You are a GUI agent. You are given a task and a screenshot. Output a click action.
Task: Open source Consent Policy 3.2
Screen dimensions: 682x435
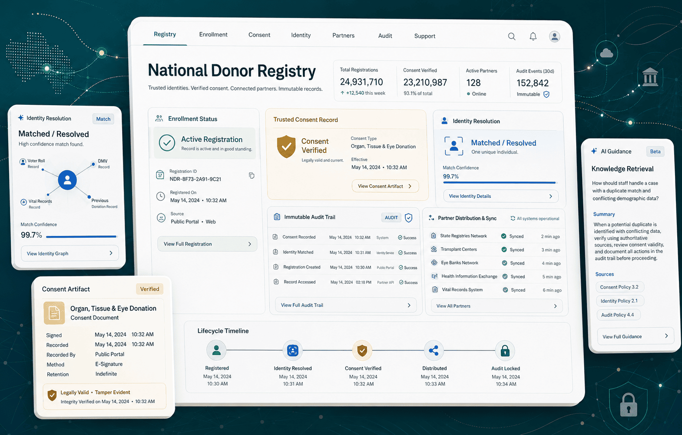click(619, 287)
